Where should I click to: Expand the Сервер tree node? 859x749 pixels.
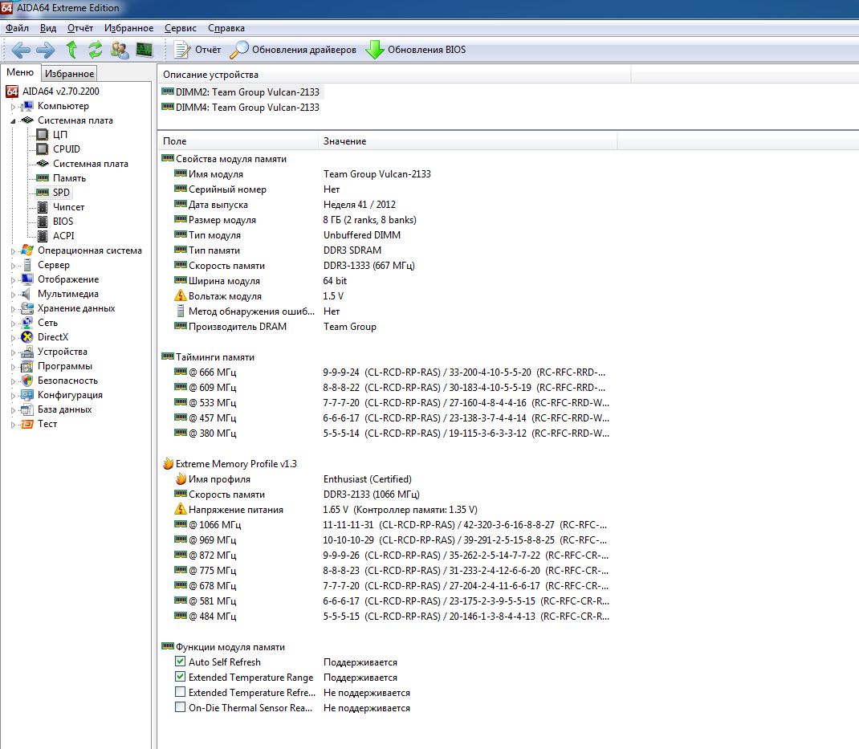(13, 266)
